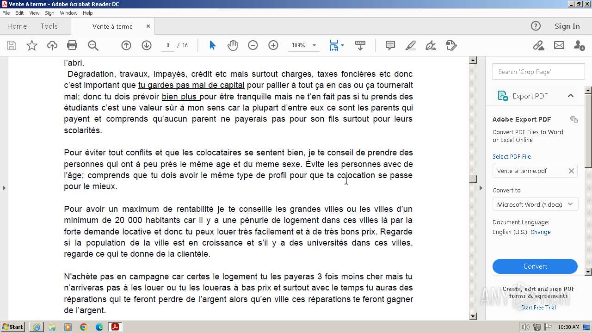Zoom in with the plus circle icon
The width and height of the screenshot is (592, 333).
pyautogui.click(x=273, y=45)
